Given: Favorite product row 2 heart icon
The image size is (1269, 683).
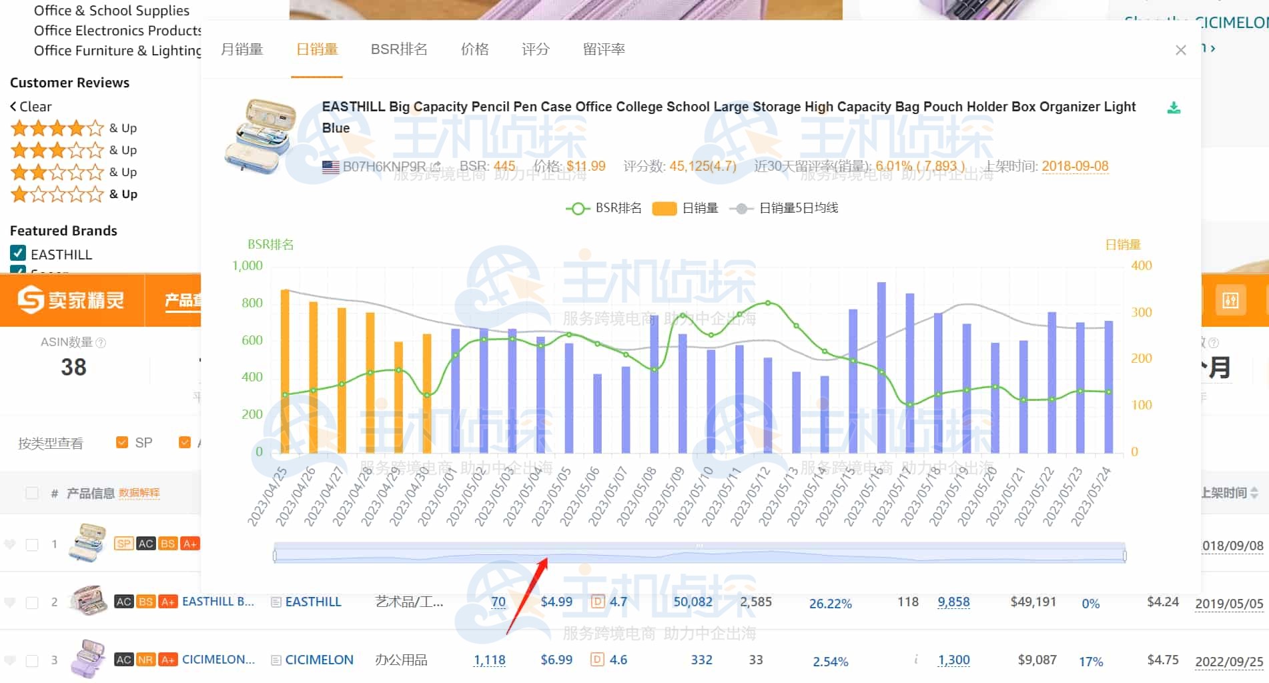Looking at the screenshot, I should [10, 602].
